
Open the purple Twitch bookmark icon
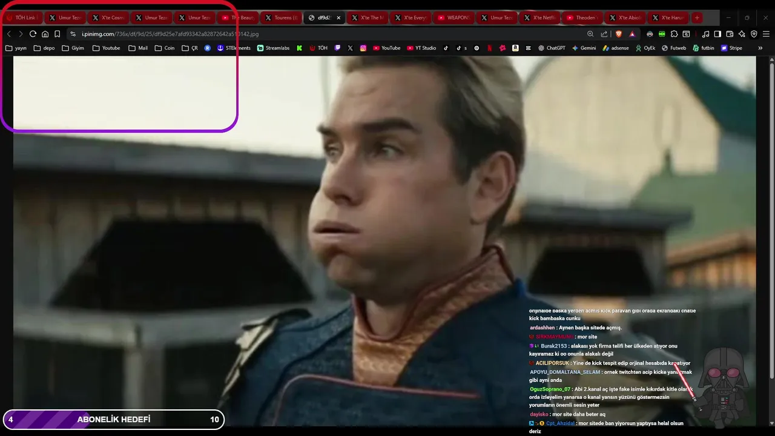(337, 48)
